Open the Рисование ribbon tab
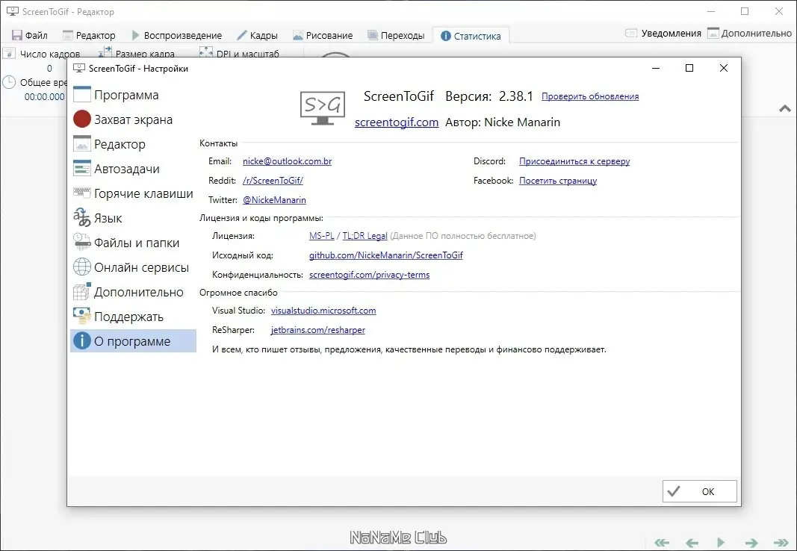The height and width of the screenshot is (551, 797). tap(323, 35)
